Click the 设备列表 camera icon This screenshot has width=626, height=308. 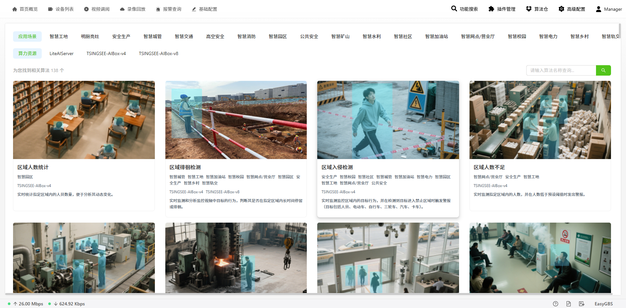[x=51, y=9]
